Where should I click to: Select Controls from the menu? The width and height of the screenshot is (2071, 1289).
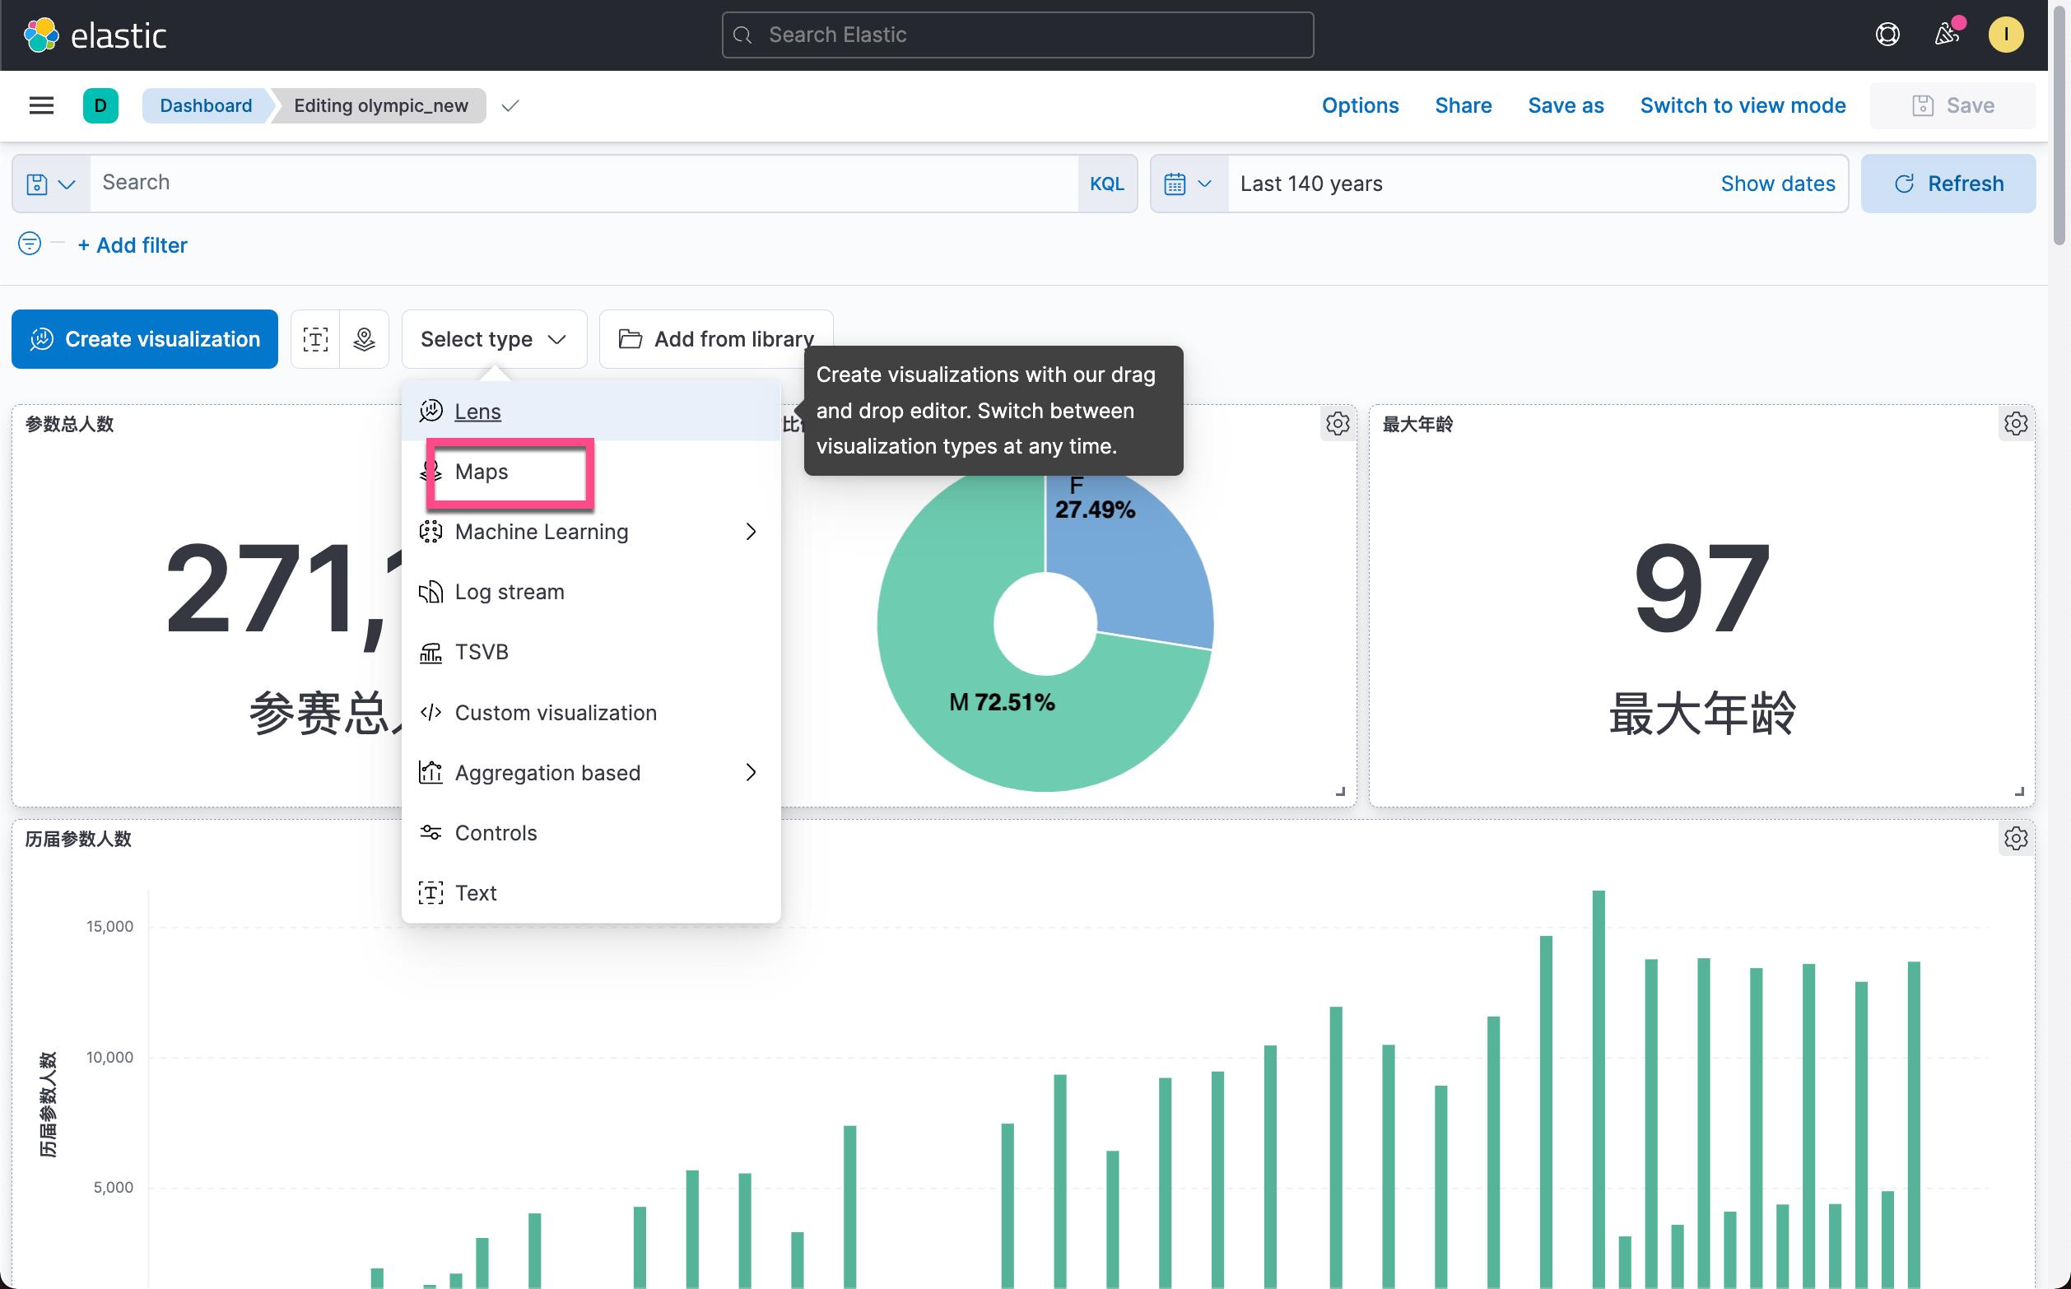coord(591,833)
